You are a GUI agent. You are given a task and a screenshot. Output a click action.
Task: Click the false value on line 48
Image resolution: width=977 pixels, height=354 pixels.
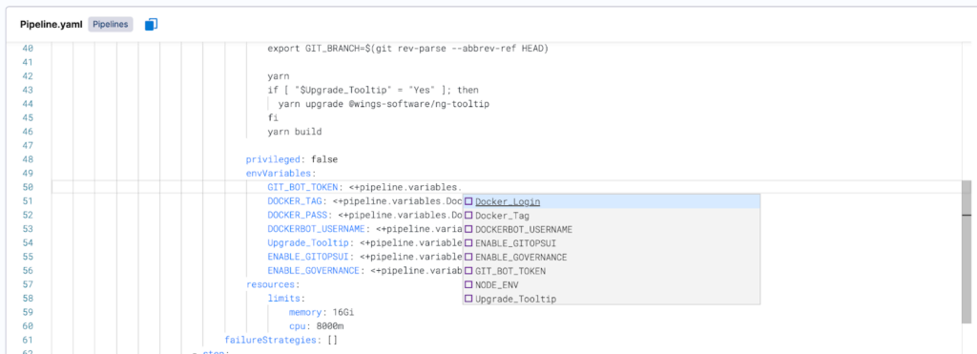(324, 159)
